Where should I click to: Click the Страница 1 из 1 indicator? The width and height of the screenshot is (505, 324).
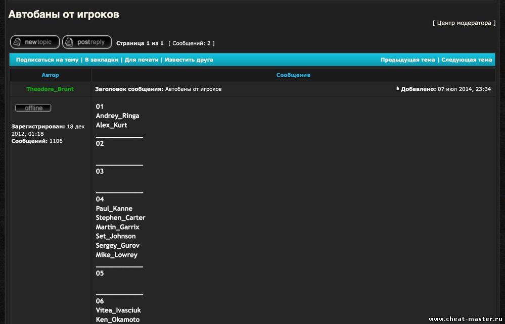(140, 43)
